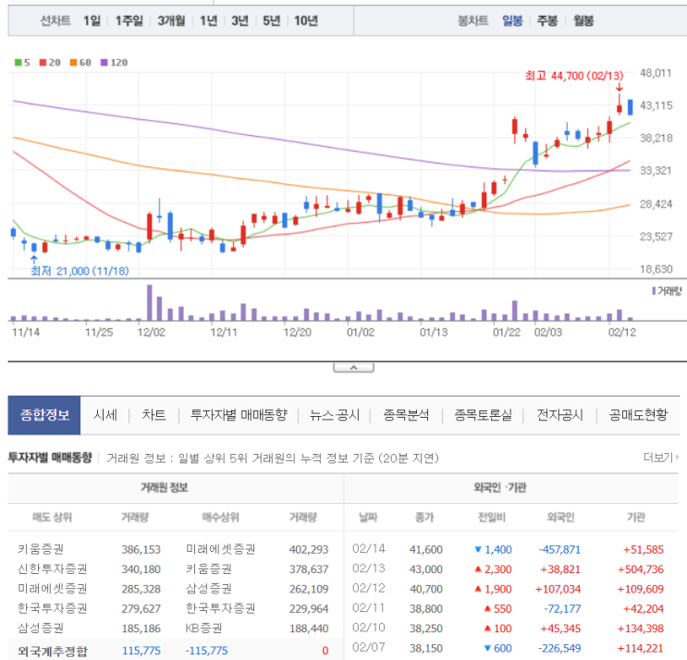Switch line chart to 3년

(x=239, y=20)
